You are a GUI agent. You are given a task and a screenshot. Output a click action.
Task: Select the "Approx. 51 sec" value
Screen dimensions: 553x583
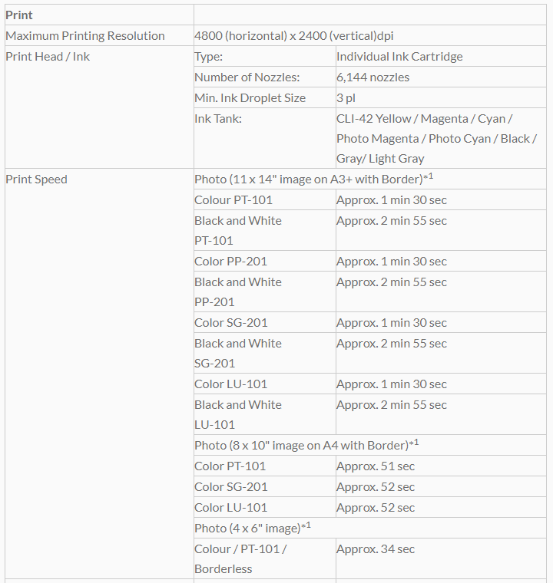click(x=376, y=466)
